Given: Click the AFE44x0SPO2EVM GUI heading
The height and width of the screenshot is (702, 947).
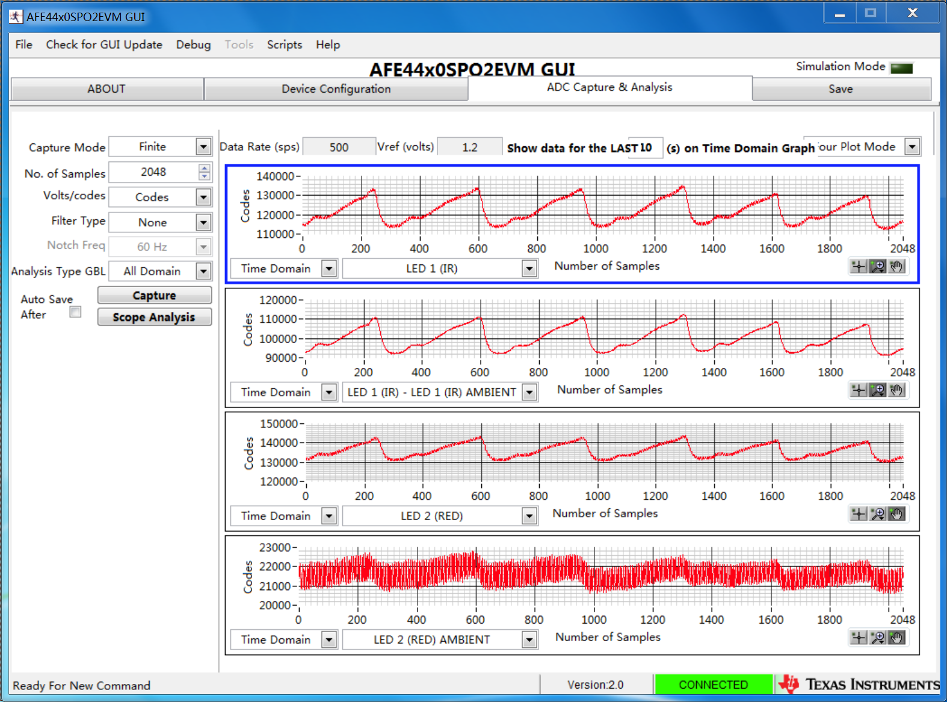Looking at the screenshot, I should click(472, 69).
